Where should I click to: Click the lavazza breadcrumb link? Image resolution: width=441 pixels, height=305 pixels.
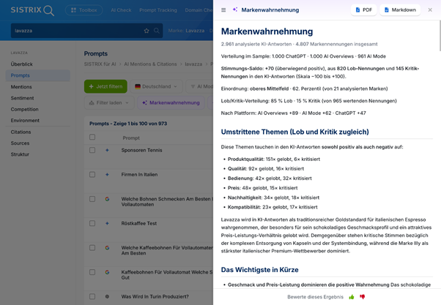193,64
